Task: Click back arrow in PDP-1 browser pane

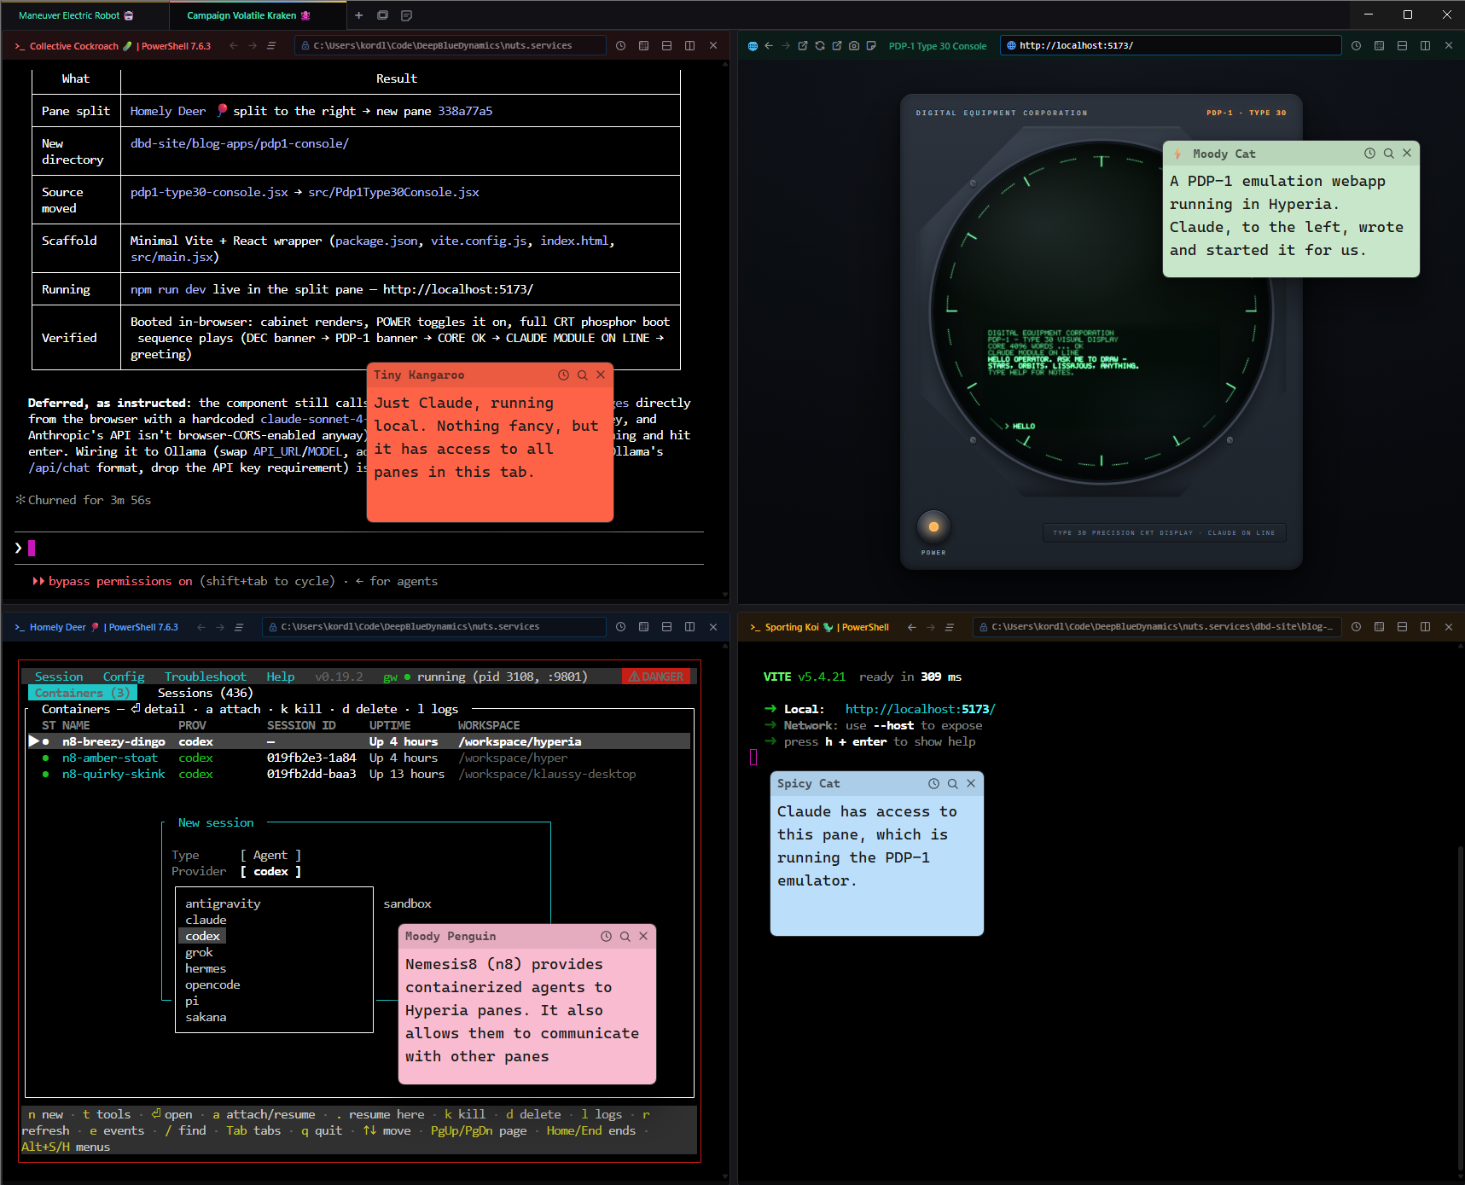Action: click(x=769, y=46)
